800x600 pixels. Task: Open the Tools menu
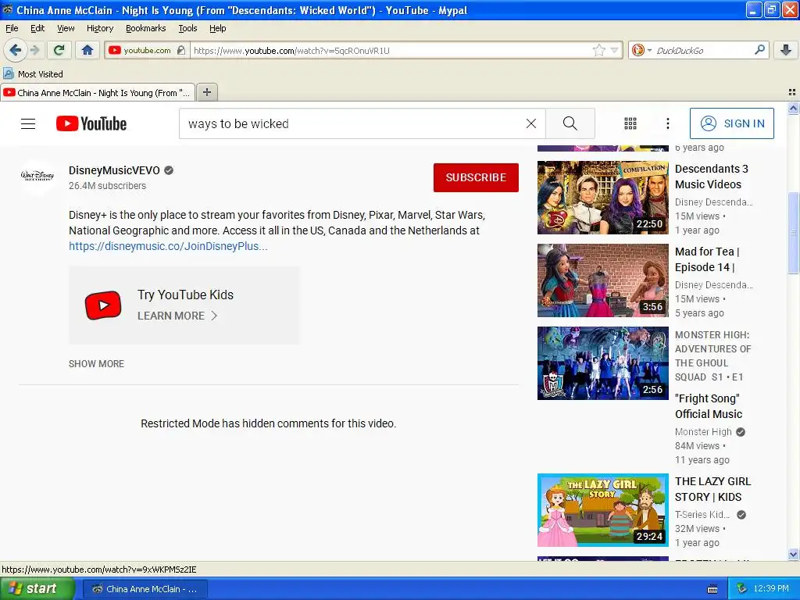tap(187, 28)
